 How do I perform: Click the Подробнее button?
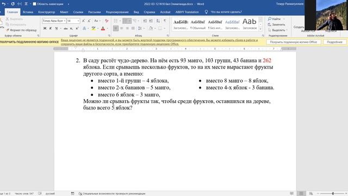[335, 42]
